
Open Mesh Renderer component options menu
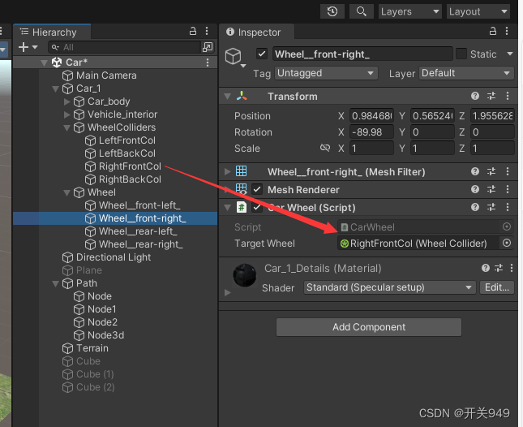point(508,190)
